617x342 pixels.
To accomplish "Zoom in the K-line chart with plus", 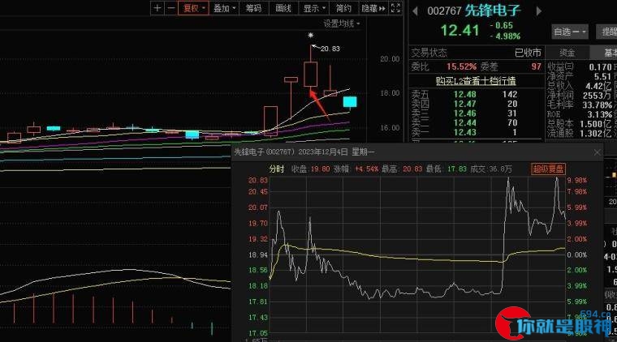I will 157,8.
